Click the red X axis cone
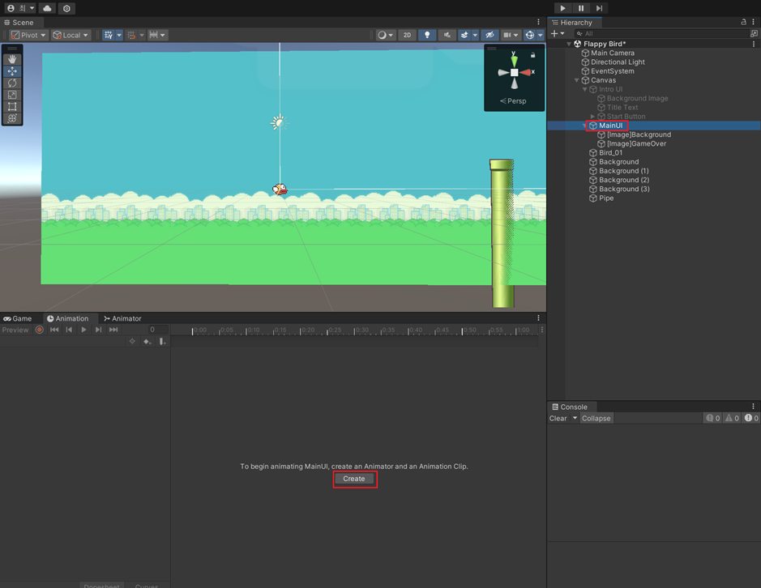Screen dimensions: 761x588 click(526, 72)
